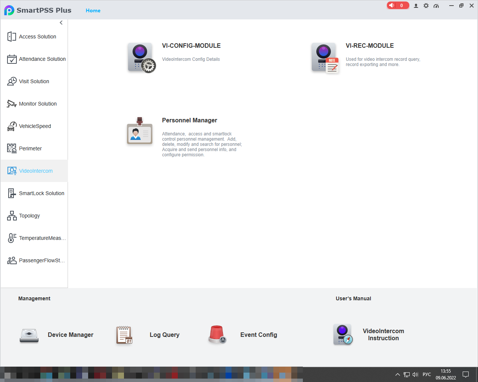Click the Device Manager disk icon

[x=29, y=335]
